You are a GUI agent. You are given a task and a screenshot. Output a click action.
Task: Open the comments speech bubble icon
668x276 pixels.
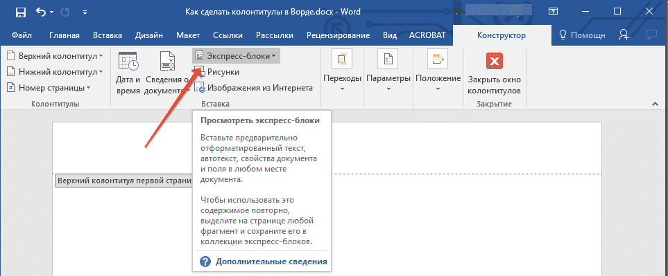(x=651, y=35)
